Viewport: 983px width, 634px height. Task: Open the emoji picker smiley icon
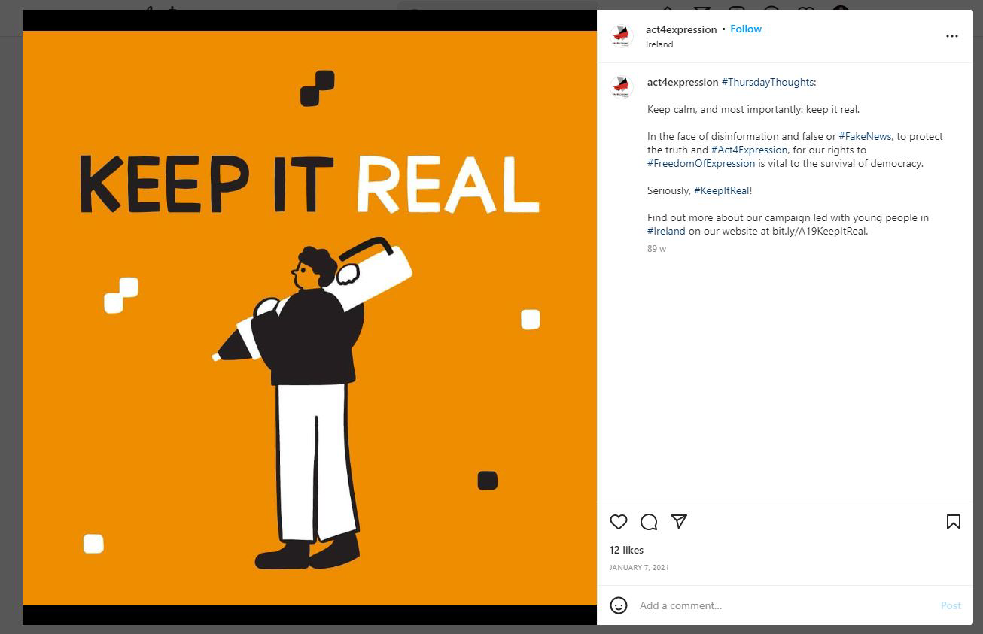(x=619, y=605)
